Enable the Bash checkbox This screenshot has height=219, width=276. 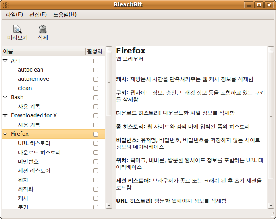[x=96, y=98]
